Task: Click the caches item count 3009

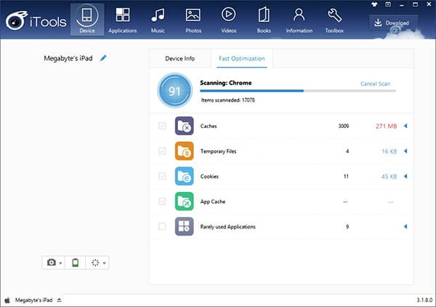Action: [x=344, y=126]
